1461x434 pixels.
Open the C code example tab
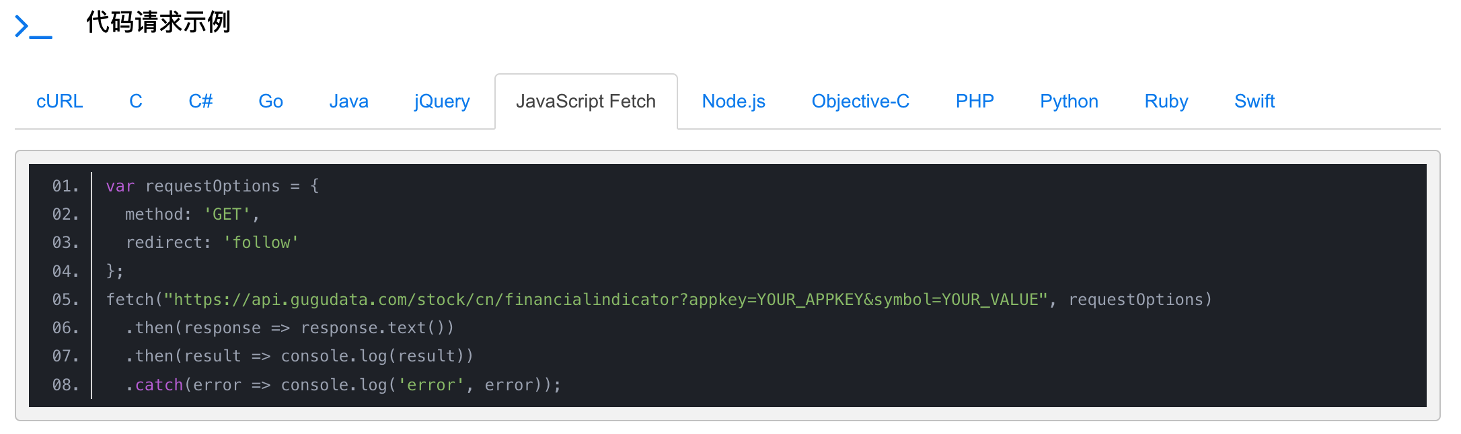136,101
